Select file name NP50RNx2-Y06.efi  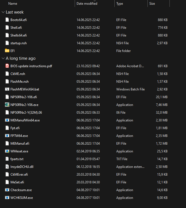[x=24, y=97]
